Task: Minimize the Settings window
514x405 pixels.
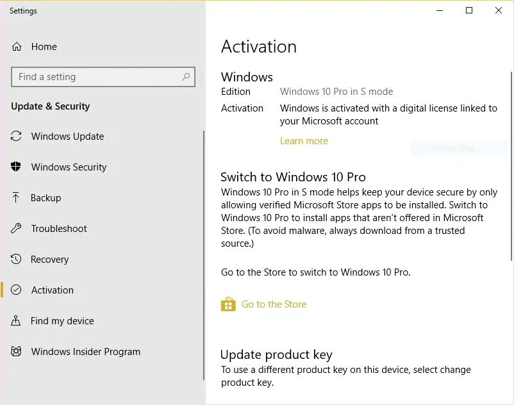Action: 440,10
